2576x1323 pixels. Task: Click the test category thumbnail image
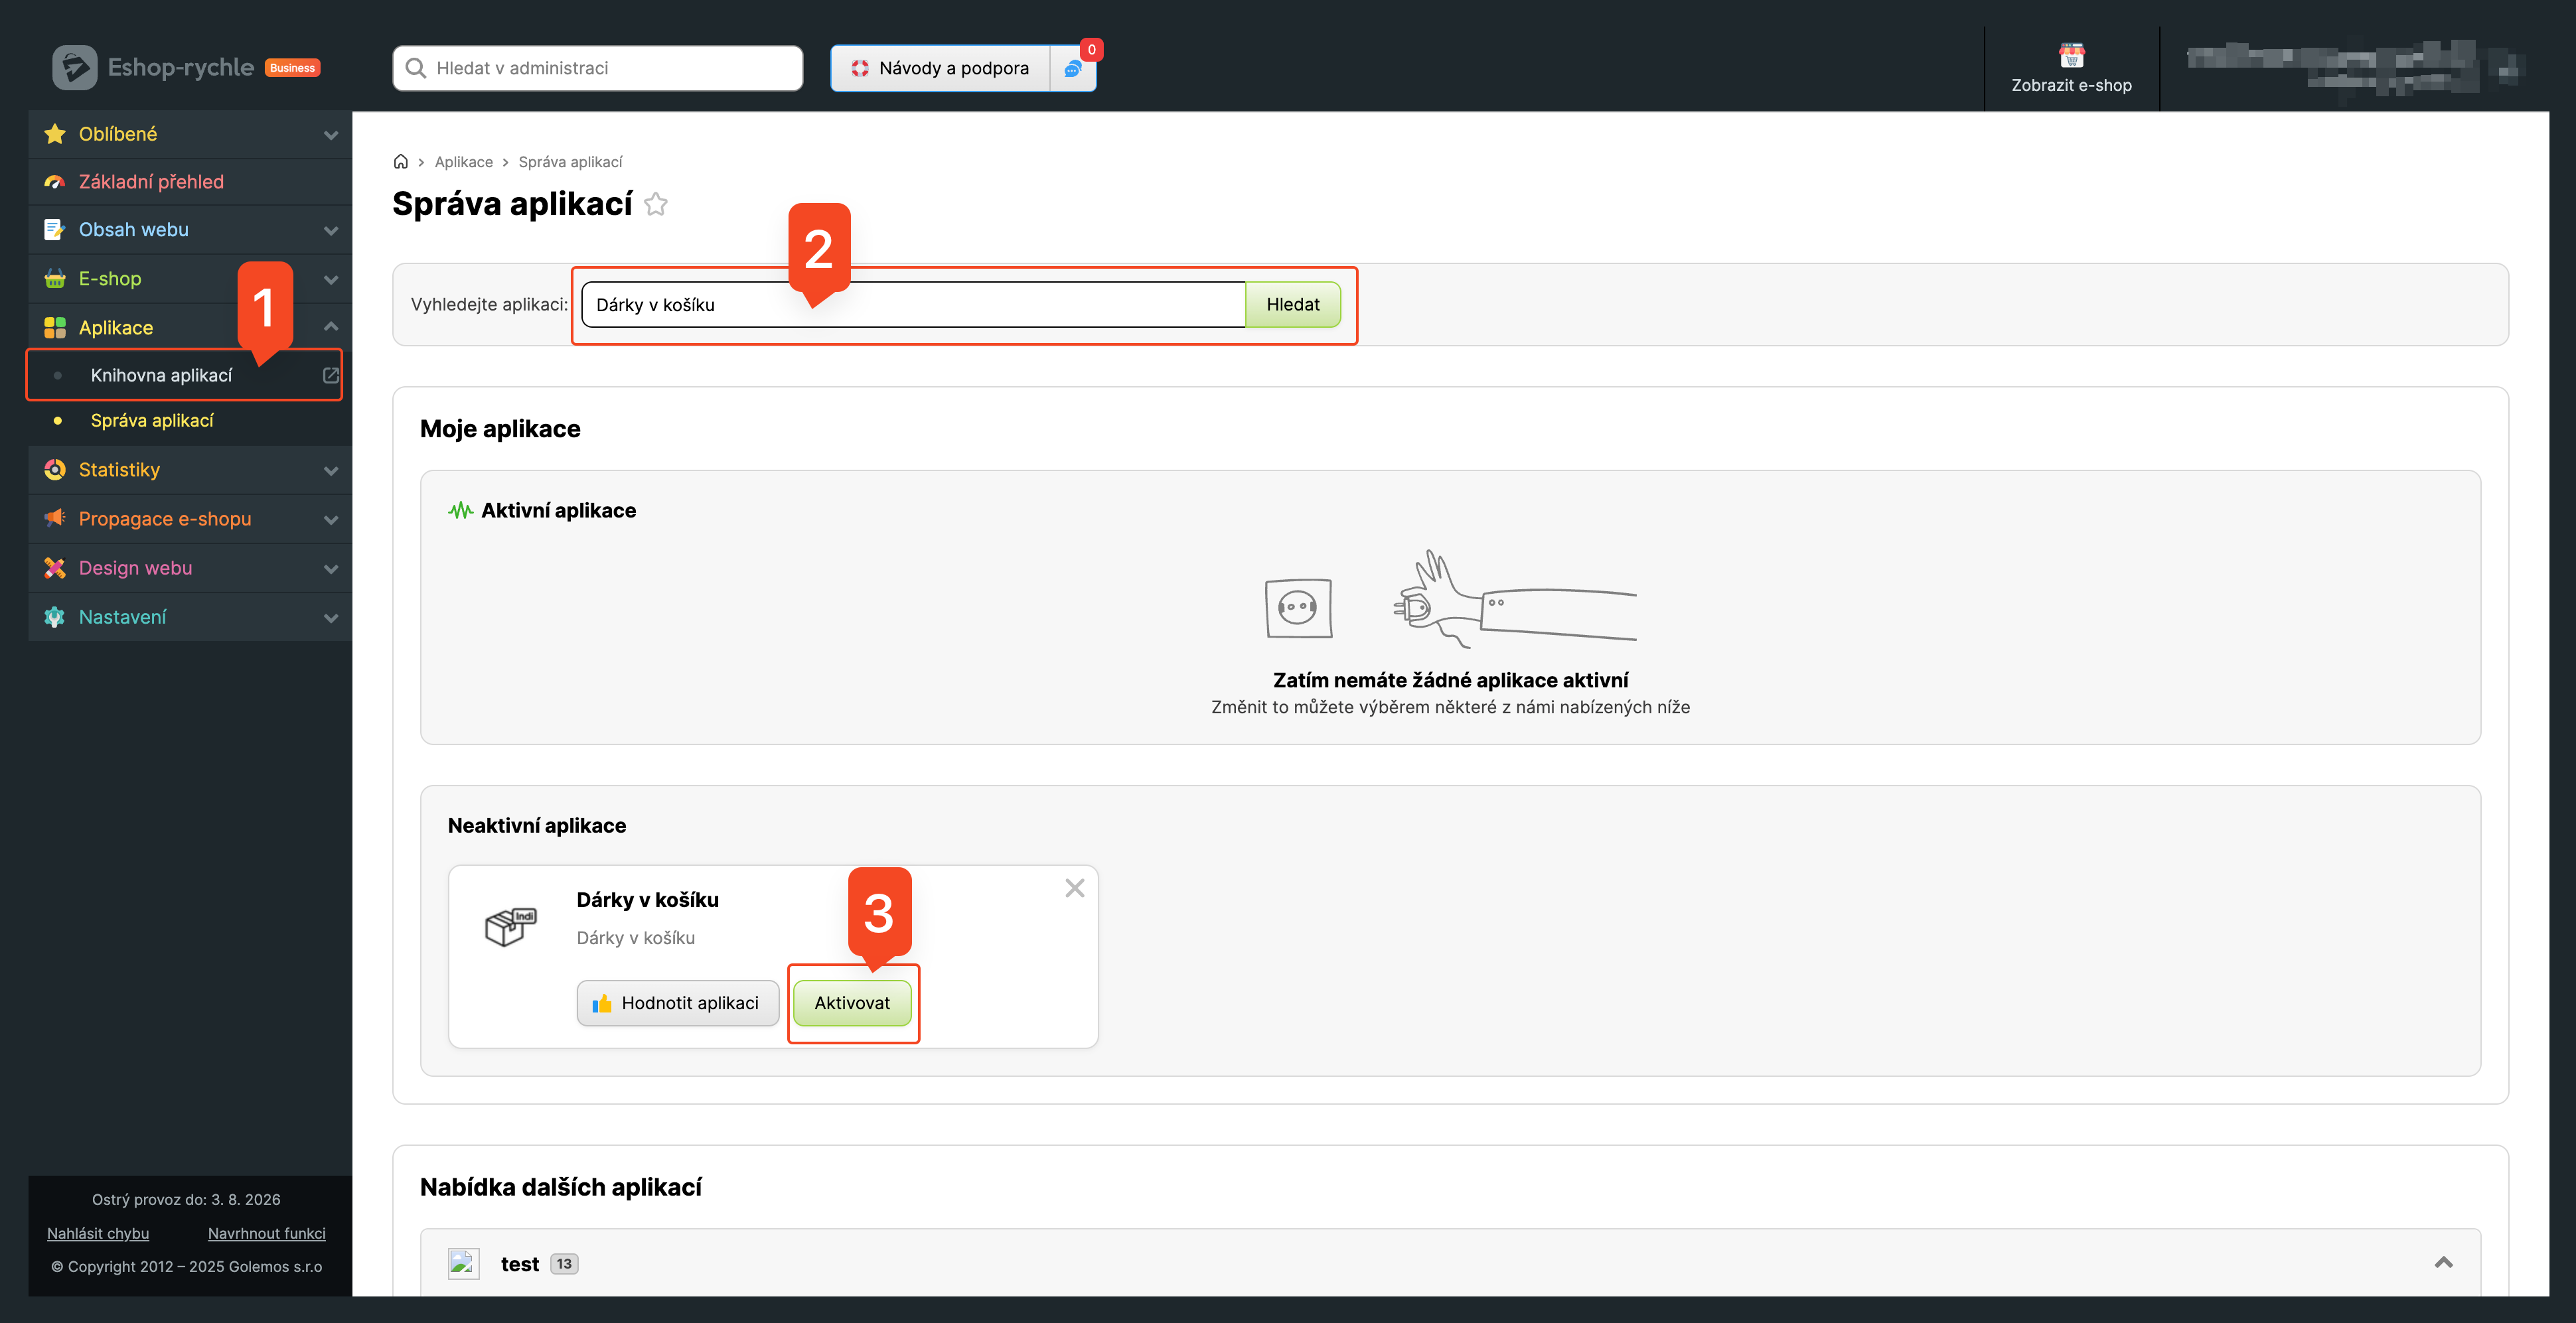[463, 1263]
